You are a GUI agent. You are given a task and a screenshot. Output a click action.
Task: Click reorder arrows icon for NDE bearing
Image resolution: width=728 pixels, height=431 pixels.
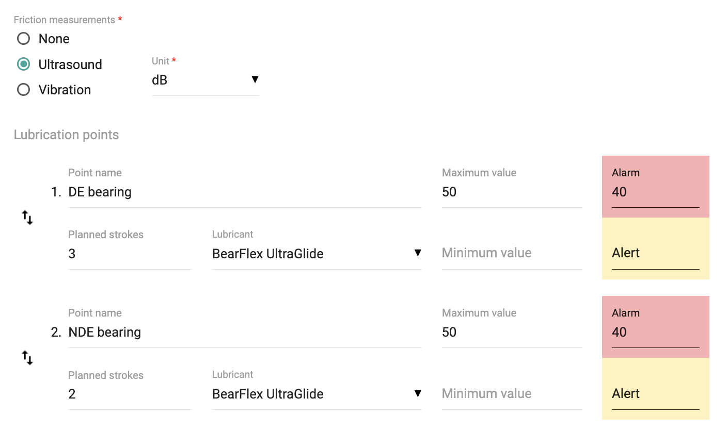[27, 358]
